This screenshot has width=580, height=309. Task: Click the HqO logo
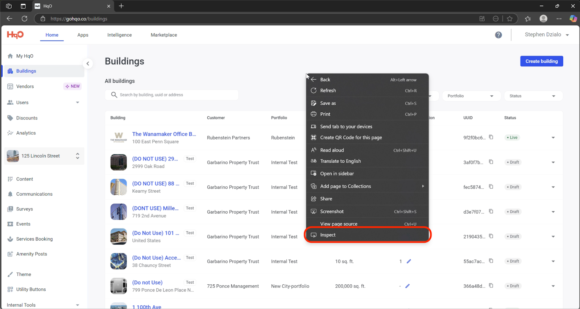(15, 35)
